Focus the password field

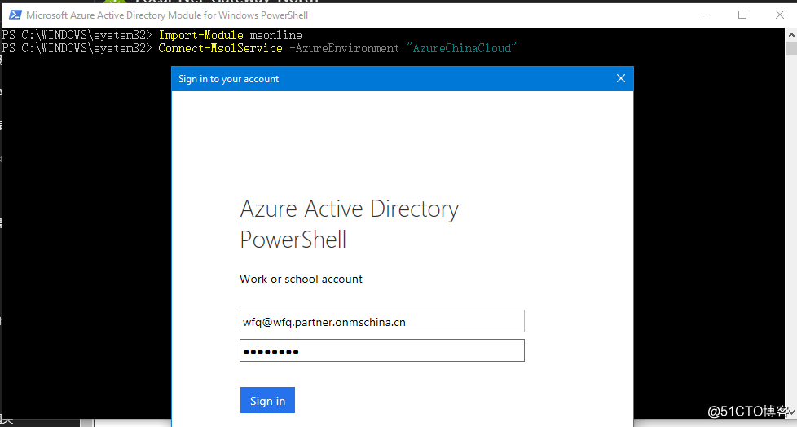381,350
